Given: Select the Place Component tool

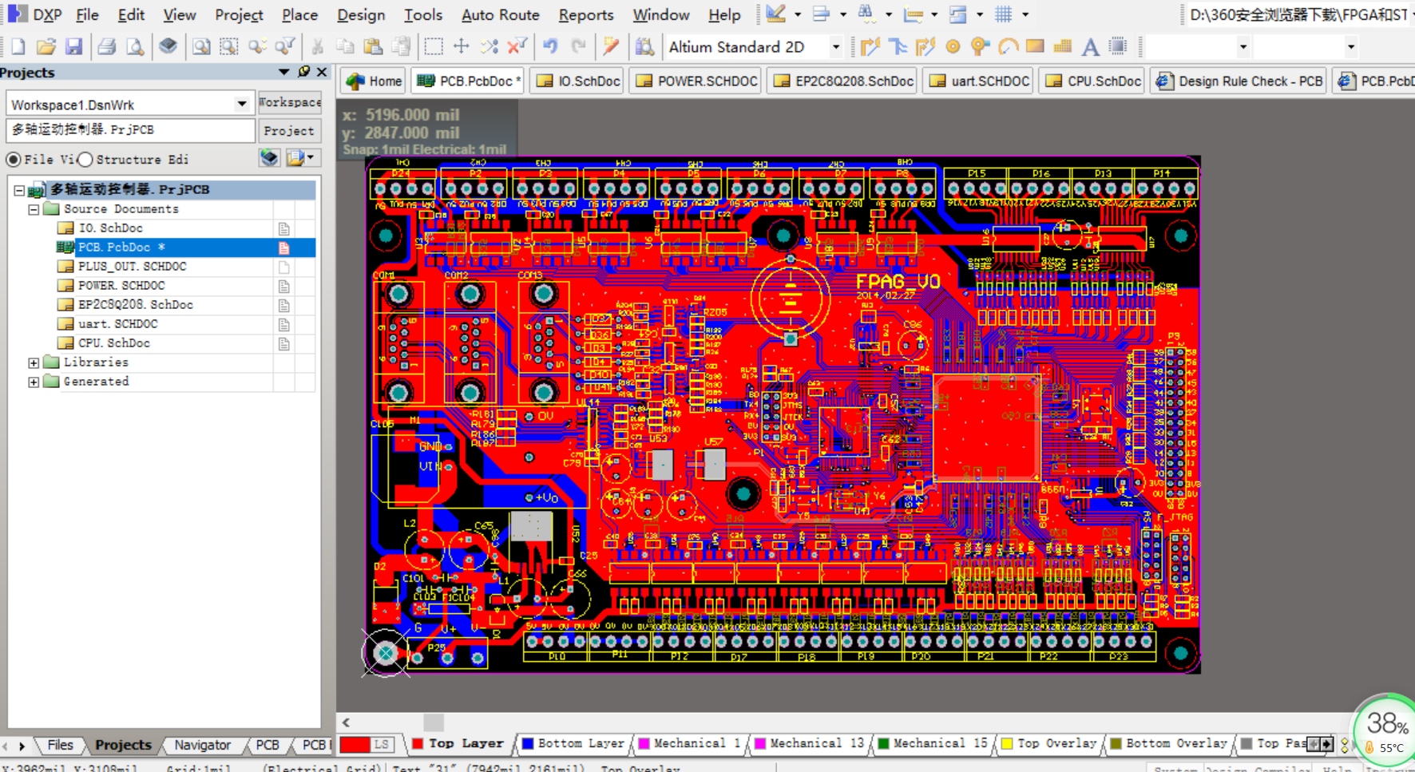Looking at the screenshot, I should click(1118, 47).
